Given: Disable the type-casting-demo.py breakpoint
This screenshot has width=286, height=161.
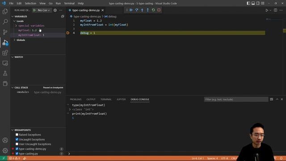Looking at the screenshot, I should (x=17, y=149).
